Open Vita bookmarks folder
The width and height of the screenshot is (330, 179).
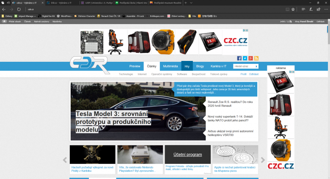pos(192,16)
